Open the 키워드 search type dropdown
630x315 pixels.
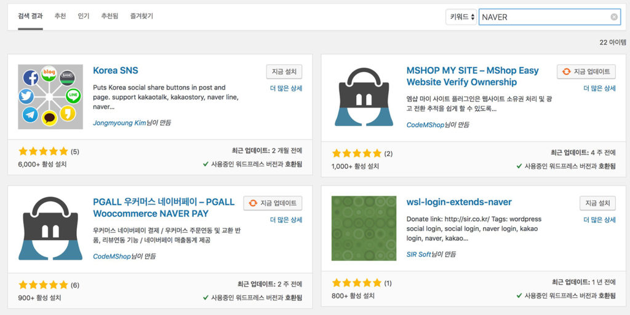point(461,17)
